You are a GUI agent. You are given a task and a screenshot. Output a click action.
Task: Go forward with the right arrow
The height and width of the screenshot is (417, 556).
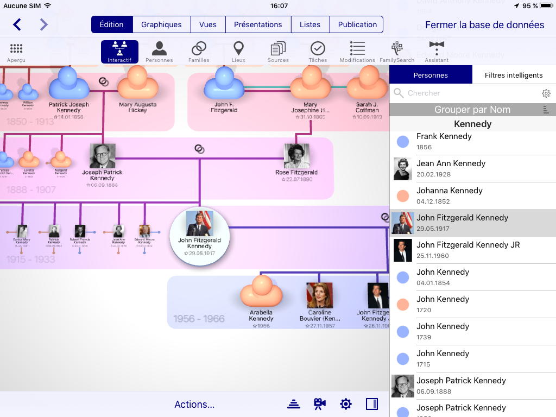pos(43,24)
